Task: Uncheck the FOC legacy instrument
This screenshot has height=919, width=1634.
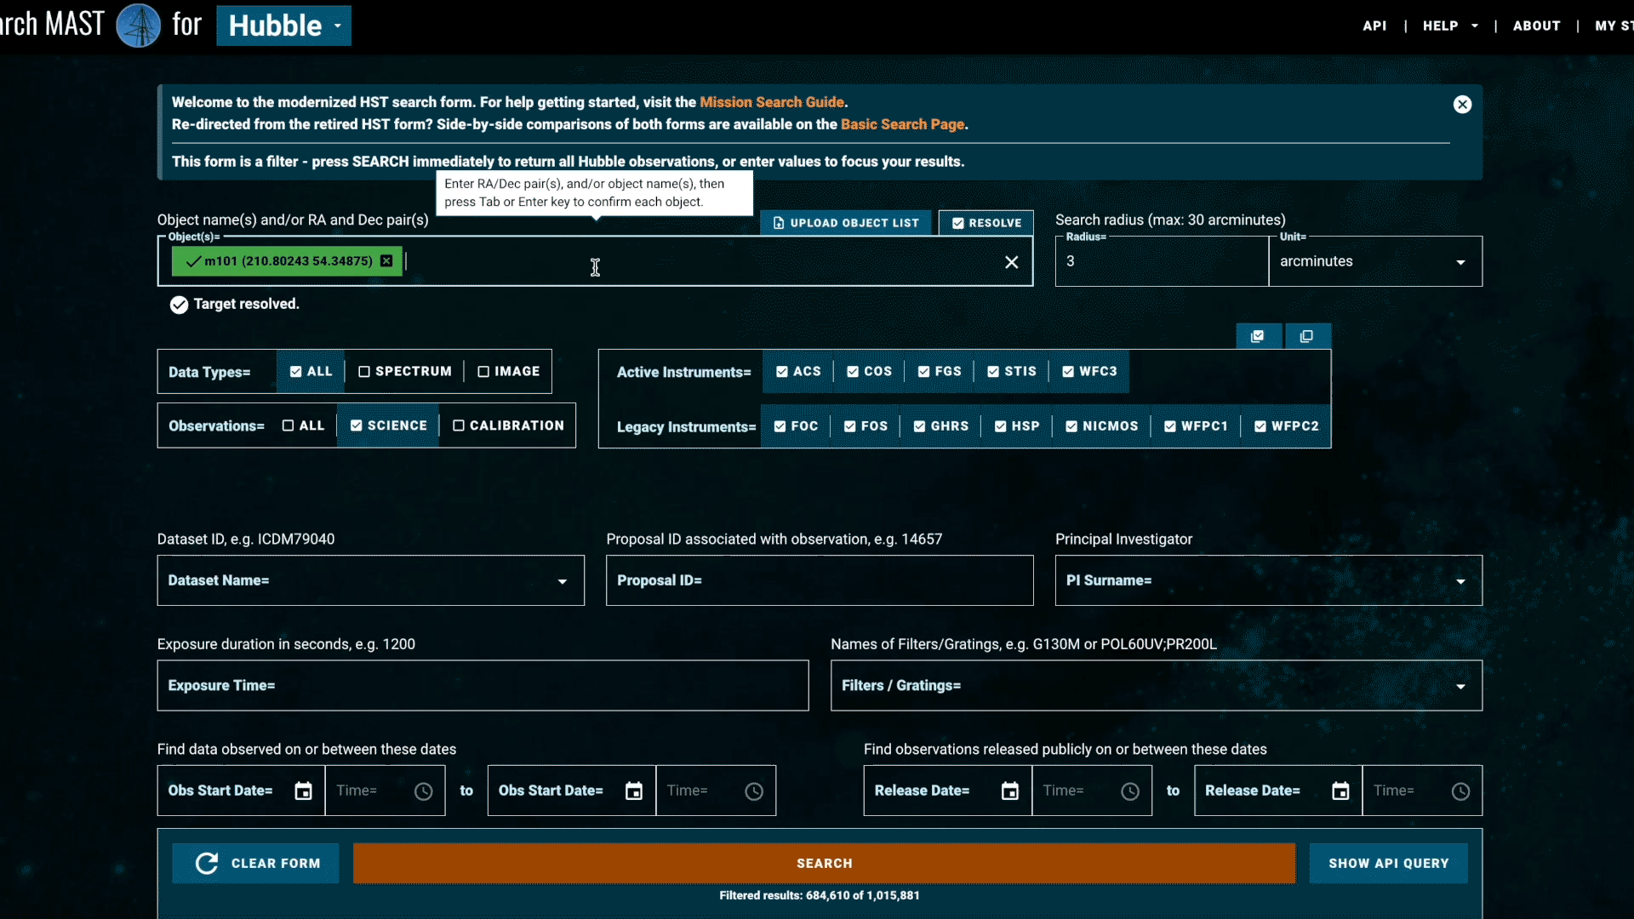Action: (796, 426)
